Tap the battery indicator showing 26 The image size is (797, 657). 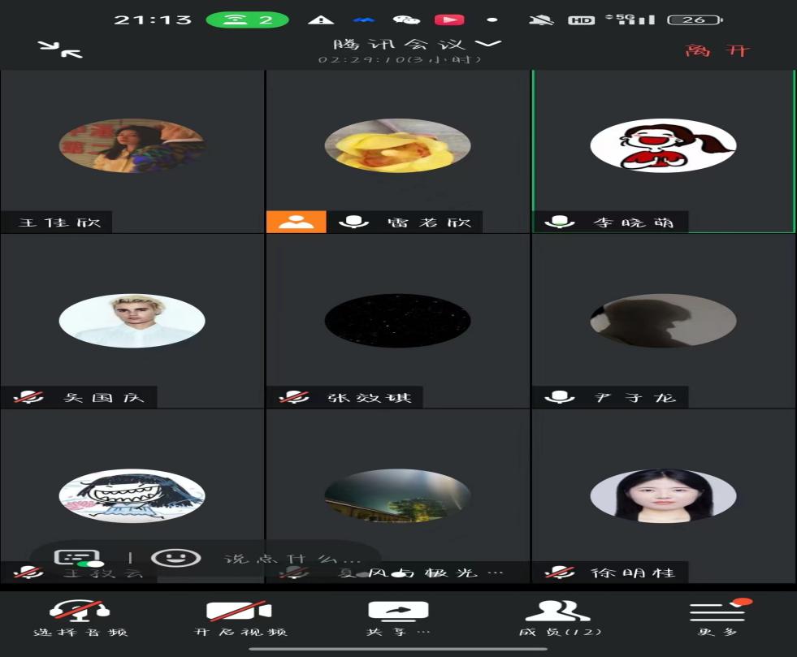point(695,19)
